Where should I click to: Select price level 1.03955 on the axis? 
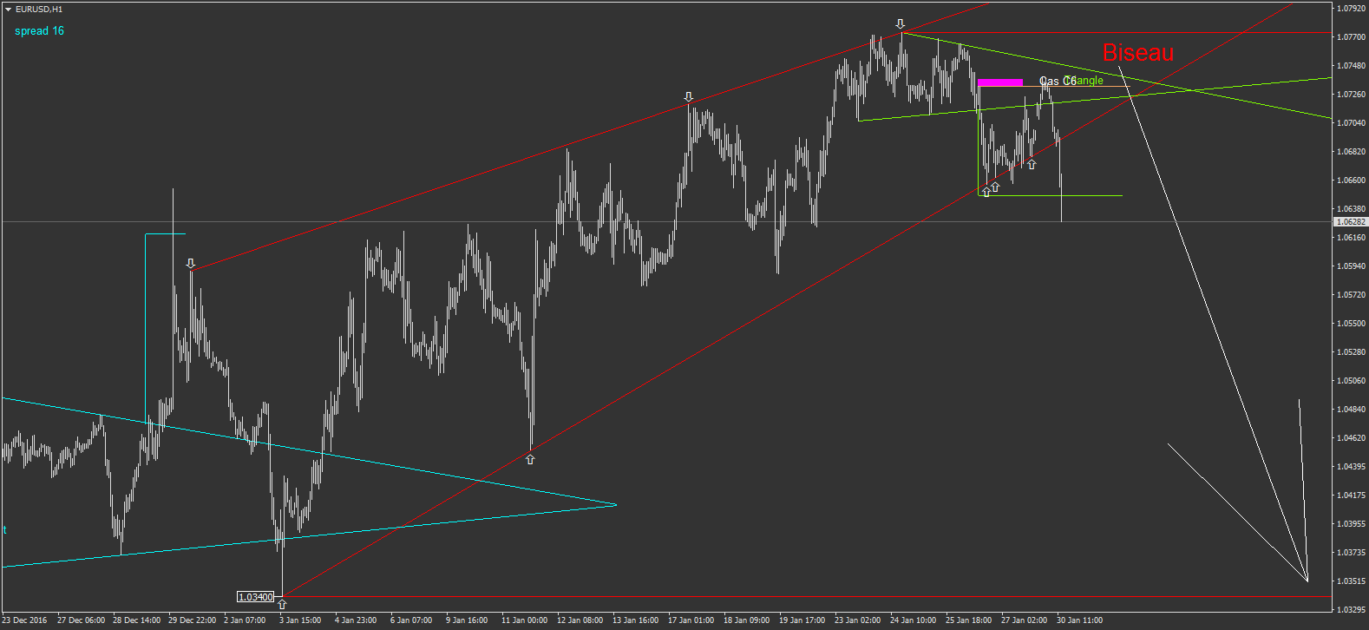[x=1353, y=524]
